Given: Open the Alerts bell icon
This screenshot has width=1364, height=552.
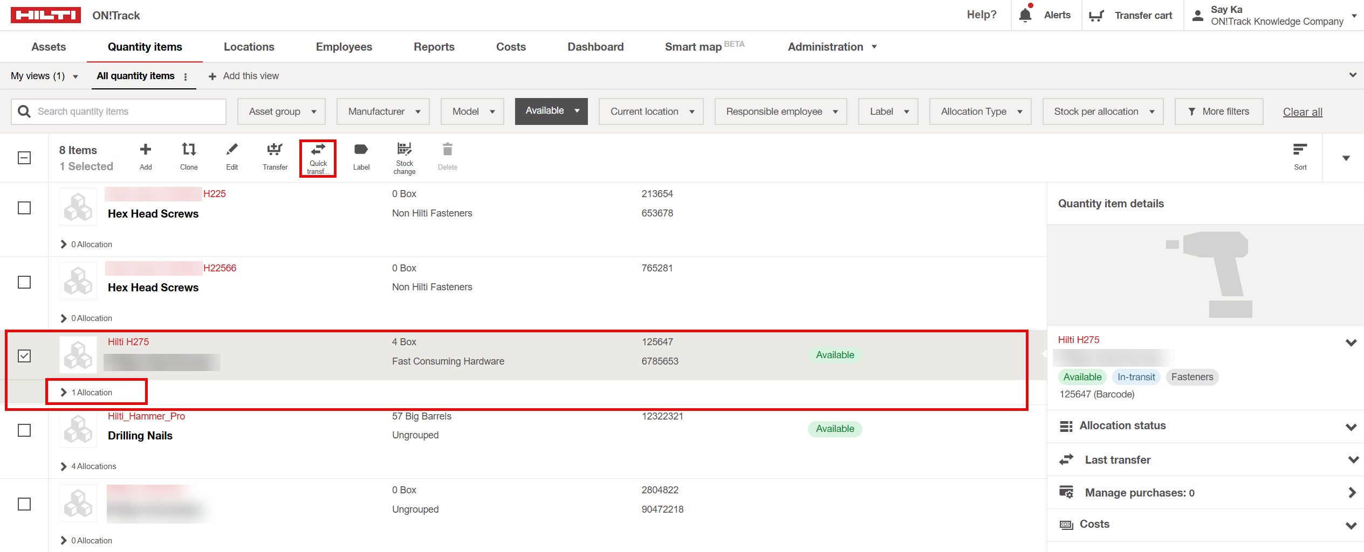Looking at the screenshot, I should [x=1025, y=15].
